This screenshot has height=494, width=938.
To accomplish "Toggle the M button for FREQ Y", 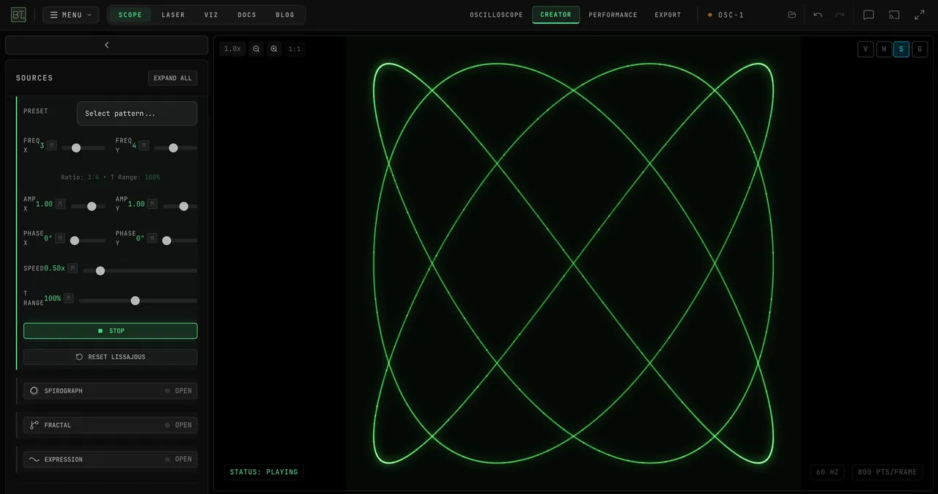I will 144,145.
